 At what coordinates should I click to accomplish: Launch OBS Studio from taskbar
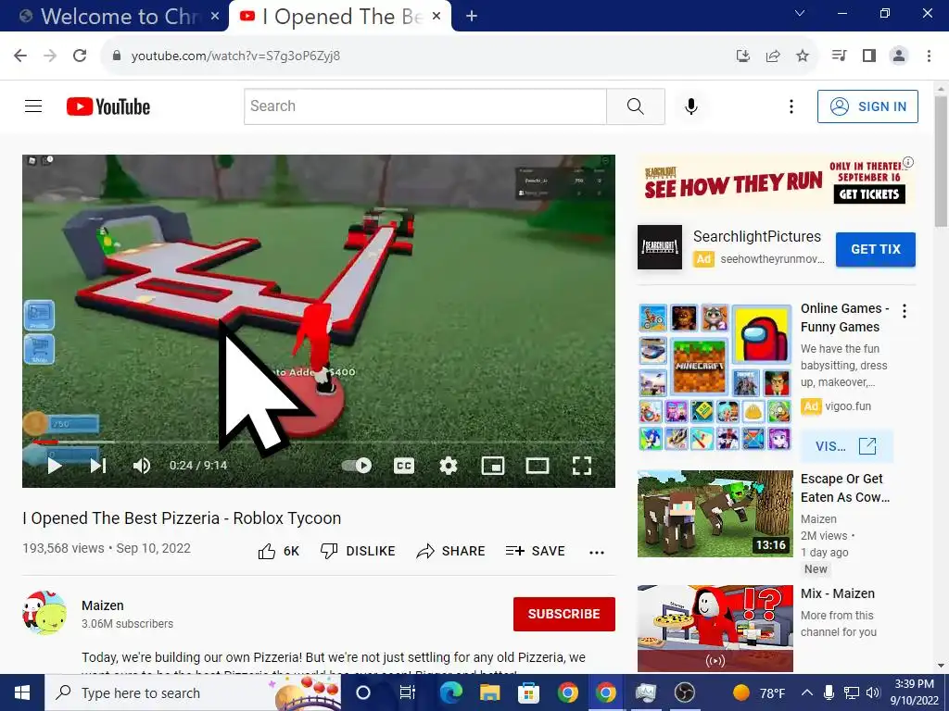point(685,692)
